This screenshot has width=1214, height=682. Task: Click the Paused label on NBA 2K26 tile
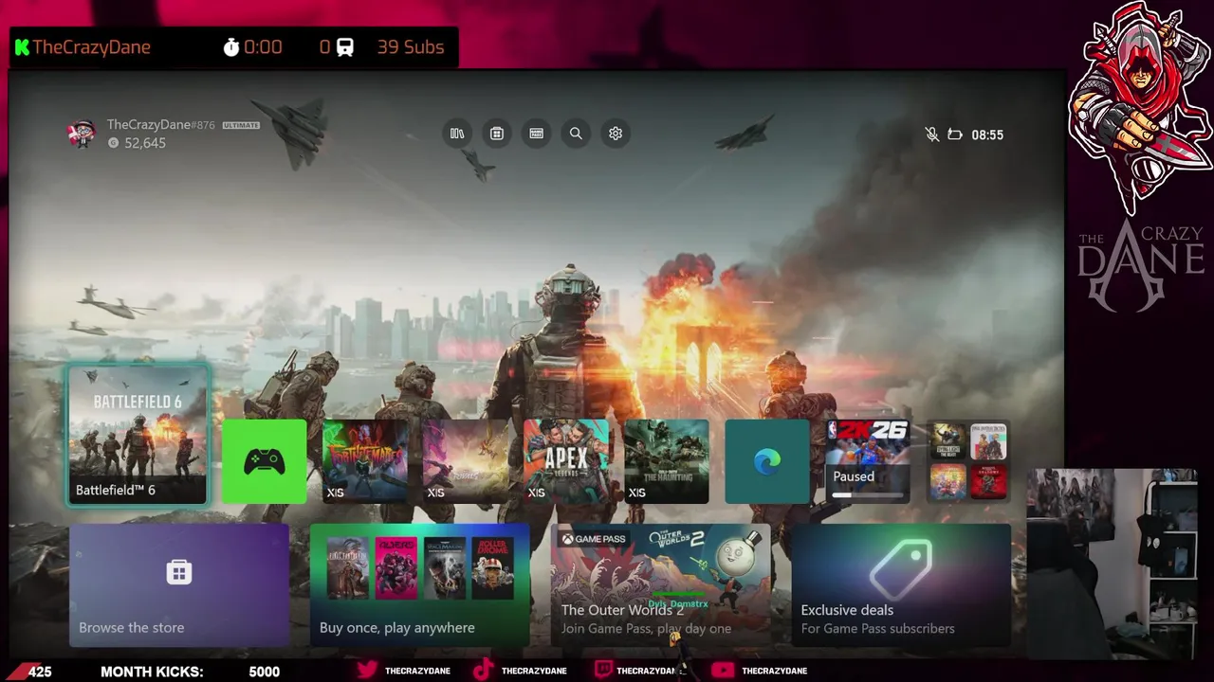tap(854, 476)
